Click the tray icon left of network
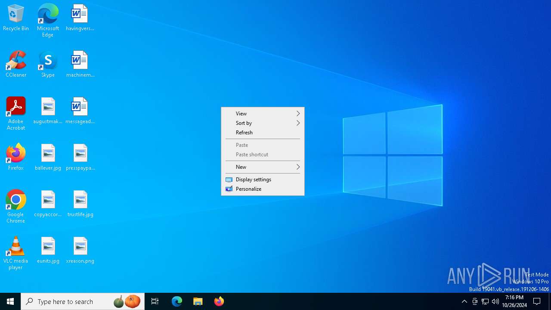This screenshot has width=551, height=310. click(475, 301)
